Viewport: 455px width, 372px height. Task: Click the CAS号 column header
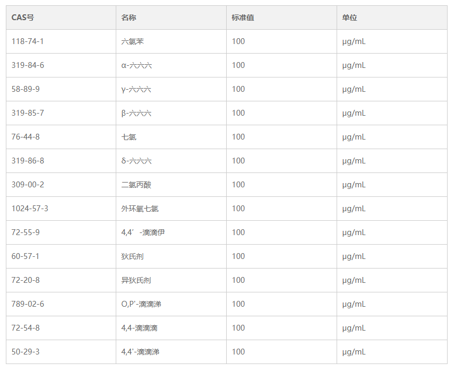coord(23,18)
